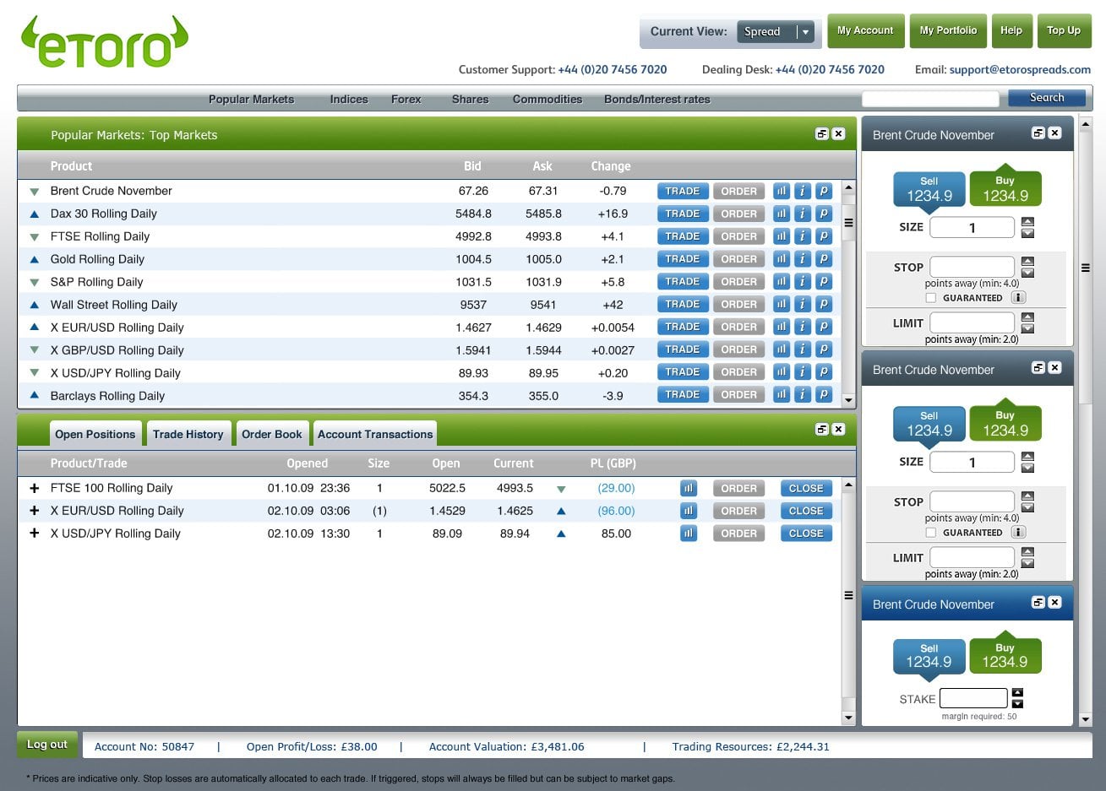This screenshot has height=791, width=1106.
Task: Click the search input field
Action: [930, 98]
